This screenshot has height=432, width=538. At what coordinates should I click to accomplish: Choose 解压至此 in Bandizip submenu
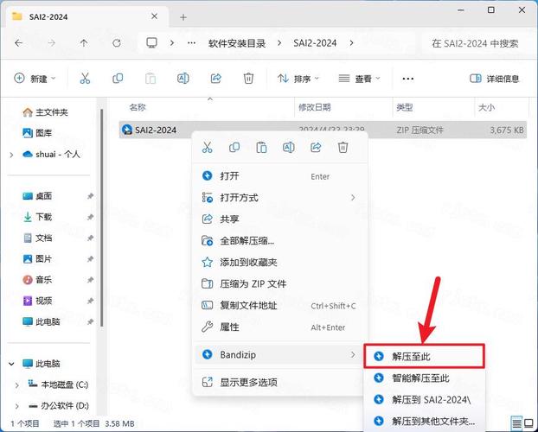coord(424,356)
